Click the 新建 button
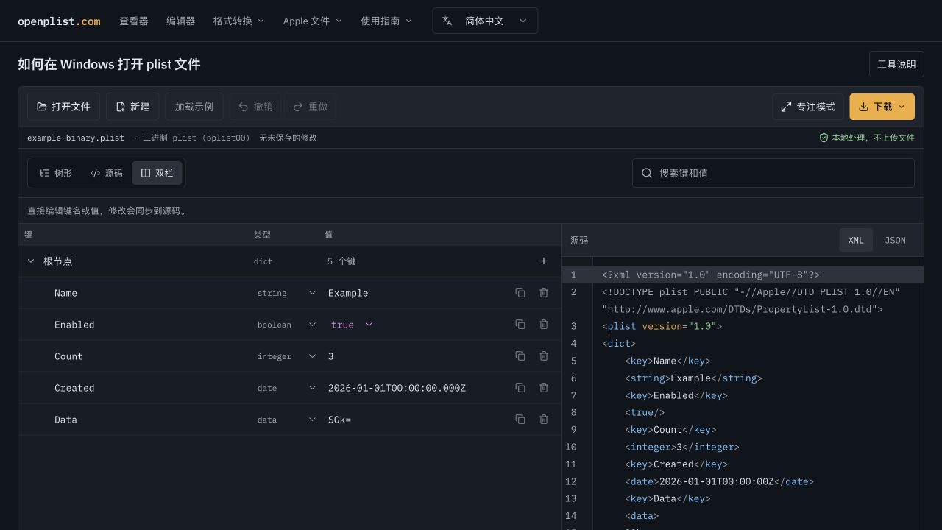The image size is (942, 530). 132,107
